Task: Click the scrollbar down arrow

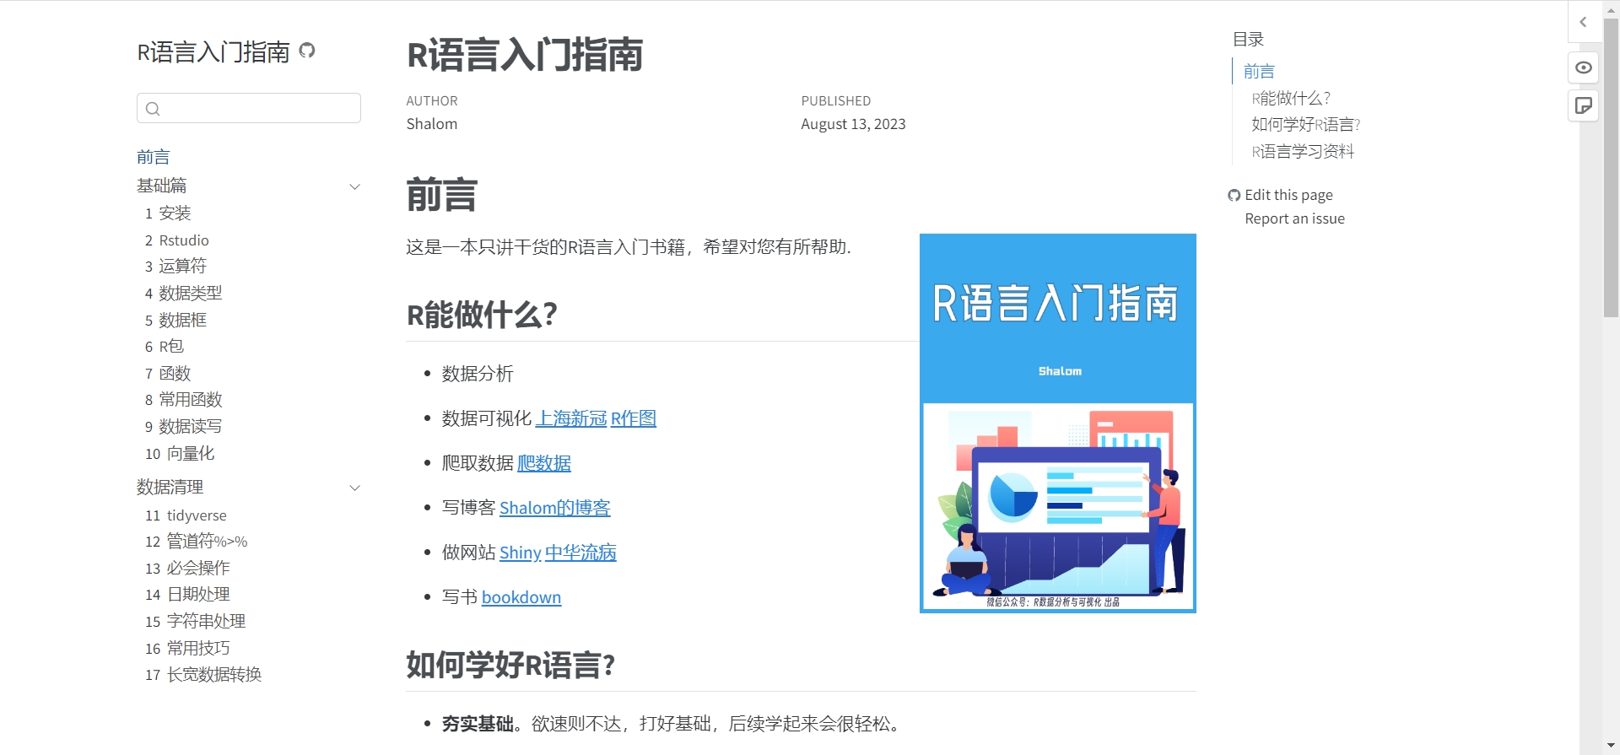Action: pos(1611,746)
